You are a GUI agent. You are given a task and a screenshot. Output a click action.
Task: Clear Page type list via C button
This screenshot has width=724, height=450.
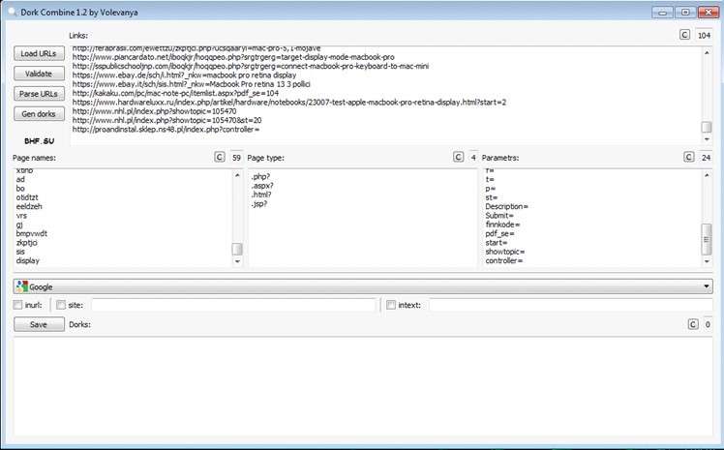pyautogui.click(x=458, y=157)
